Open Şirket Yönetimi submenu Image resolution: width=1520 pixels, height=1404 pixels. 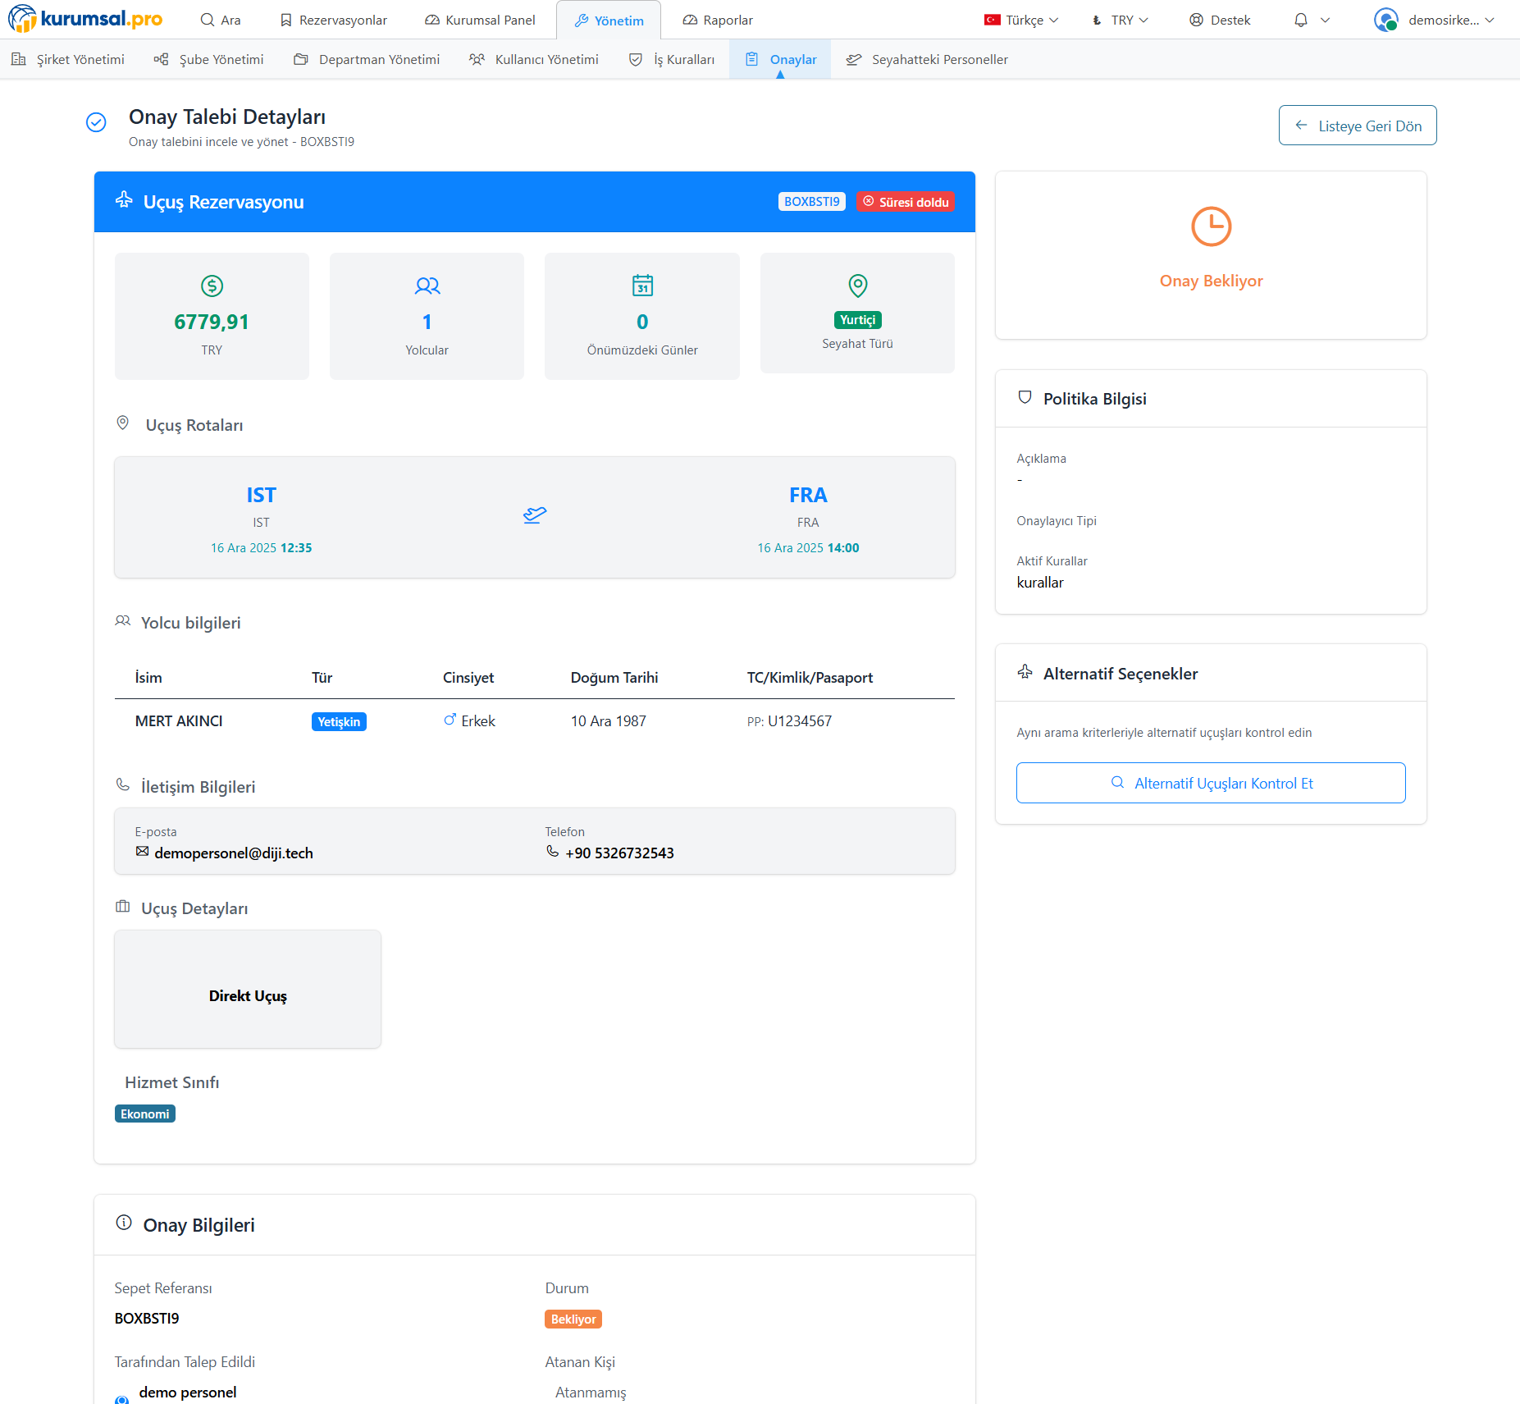[x=68, y=59]
